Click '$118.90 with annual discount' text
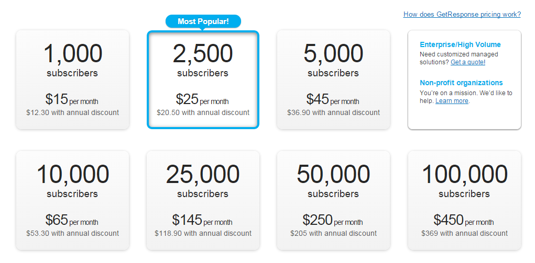The width and height of the screenshot is (535, 263). 203,233
